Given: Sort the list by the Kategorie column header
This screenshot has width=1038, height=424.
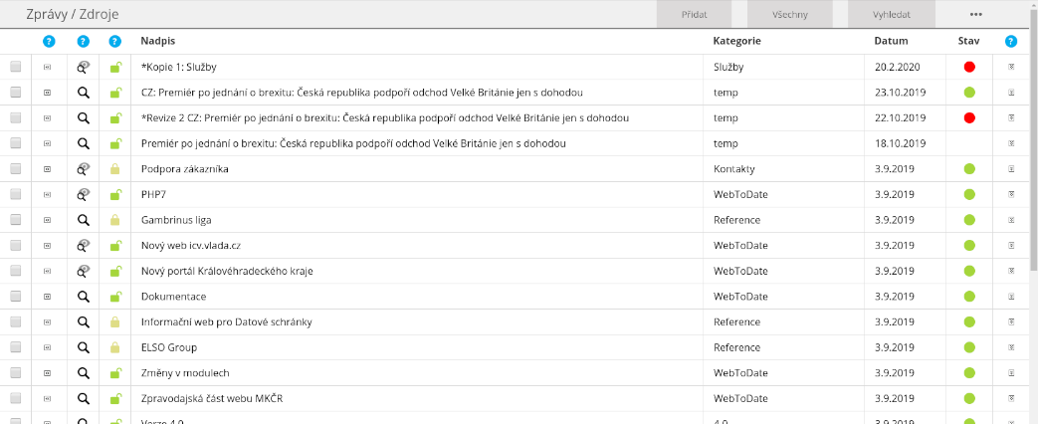Looking at the screenshot, I should (736, 42).
